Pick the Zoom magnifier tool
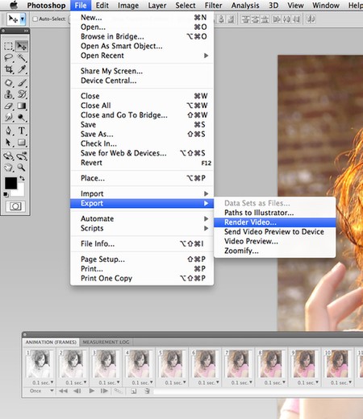This screenshot has width=363, height=419. (22, 168)
